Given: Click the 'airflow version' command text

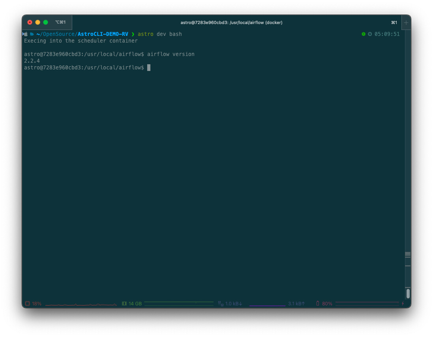Looking at the screenshot, I should coord(171,54).
